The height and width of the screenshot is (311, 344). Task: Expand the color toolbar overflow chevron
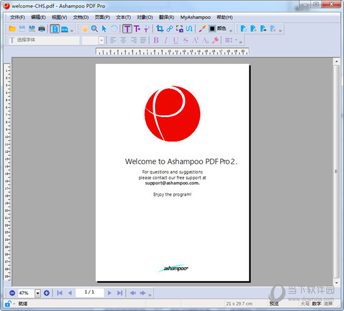[x=231, y=31]
